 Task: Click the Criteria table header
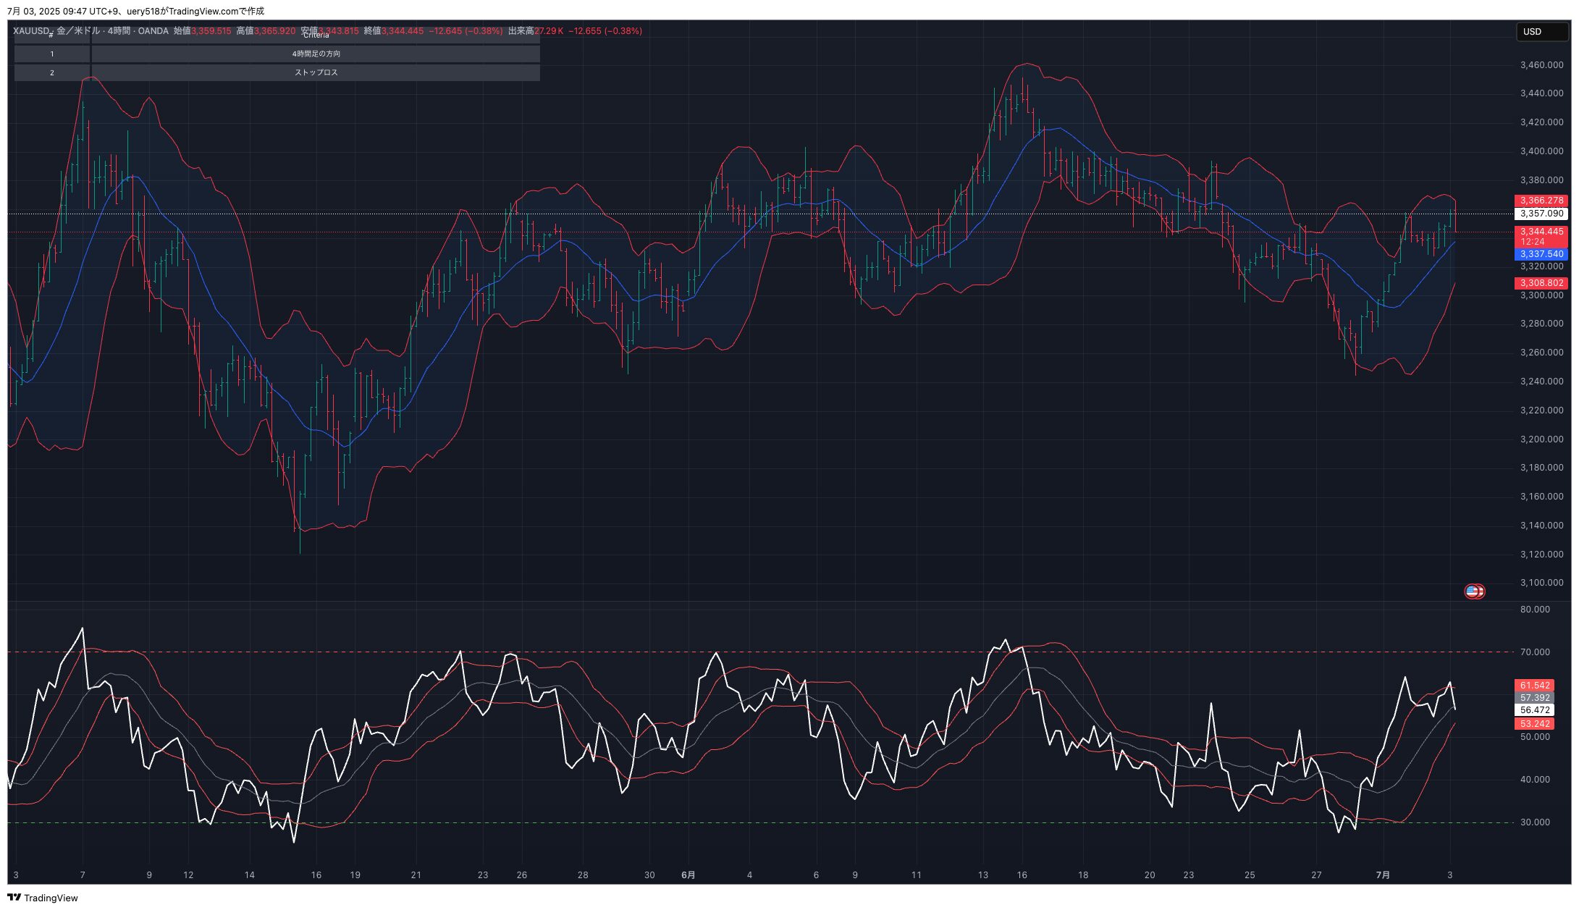[316, 35]
